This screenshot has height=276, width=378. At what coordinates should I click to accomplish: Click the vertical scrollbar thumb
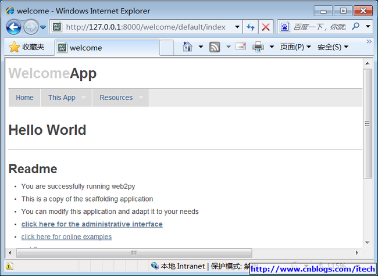[x=368, y=124]
